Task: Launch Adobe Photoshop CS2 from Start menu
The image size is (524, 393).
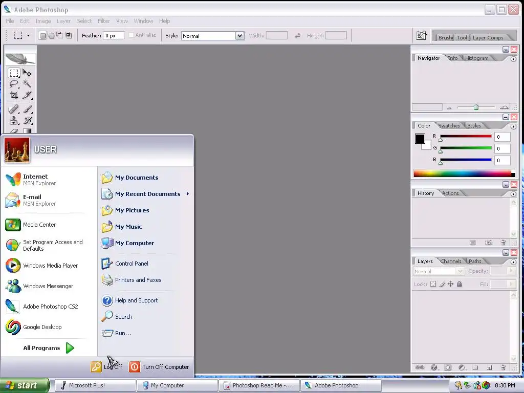Action: (x=42, y=307)
